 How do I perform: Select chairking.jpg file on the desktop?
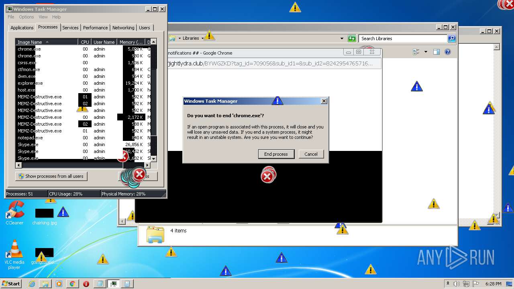click(45, 217)
